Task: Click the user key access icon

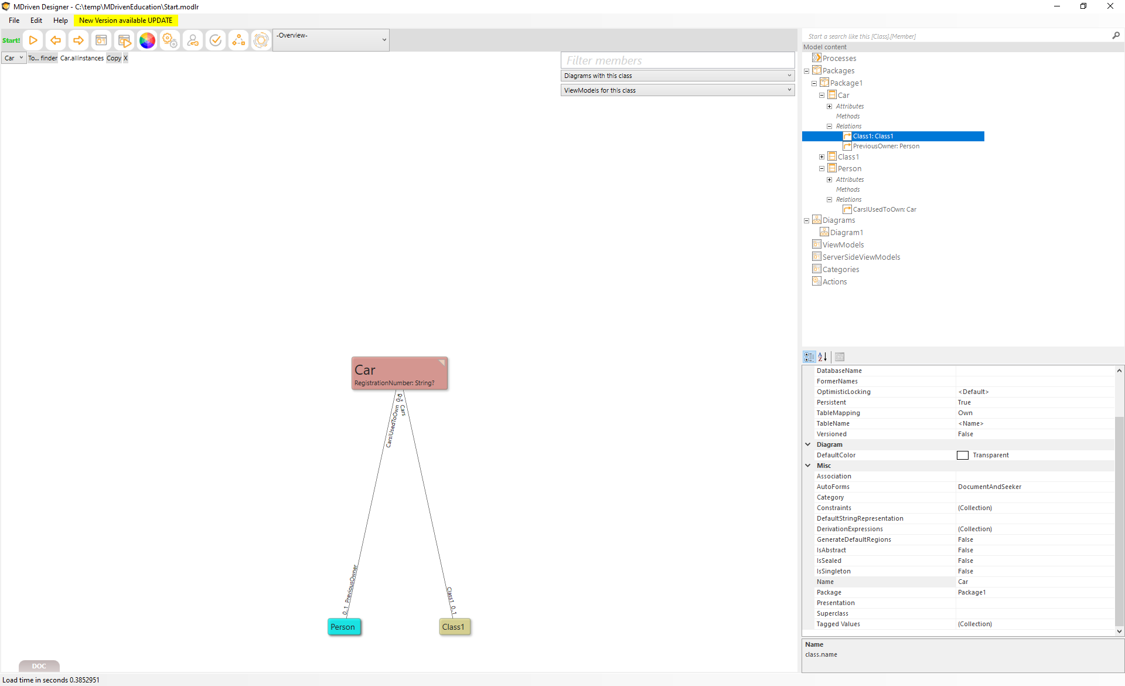Action: pos(193,40)
